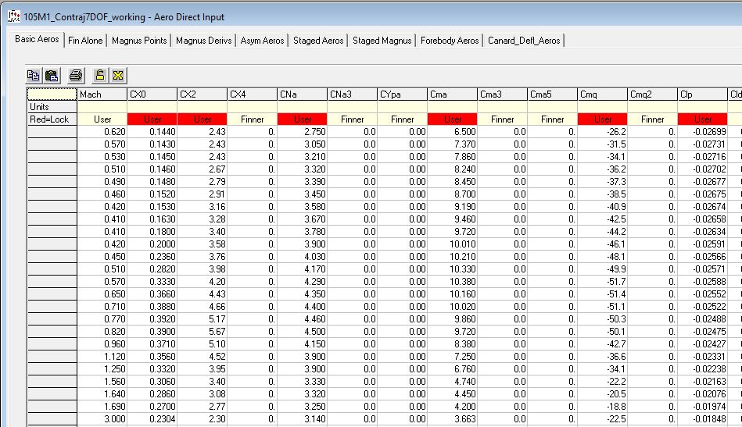The width and height of the screenshot is (742, 427).
Task: Click the yellow padlock unlock icon
Action: (x=99, y=76)
